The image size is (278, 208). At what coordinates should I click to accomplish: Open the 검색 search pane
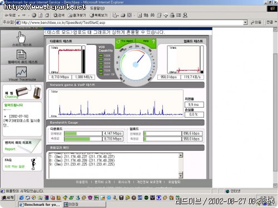59,16
